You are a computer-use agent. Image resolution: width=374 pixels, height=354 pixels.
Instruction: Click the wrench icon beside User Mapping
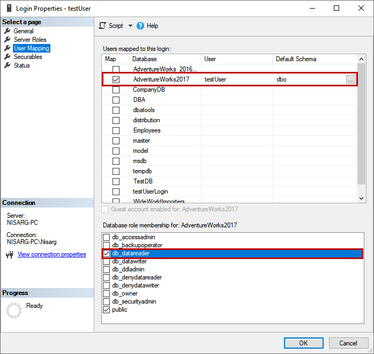(x=8, y=48)
